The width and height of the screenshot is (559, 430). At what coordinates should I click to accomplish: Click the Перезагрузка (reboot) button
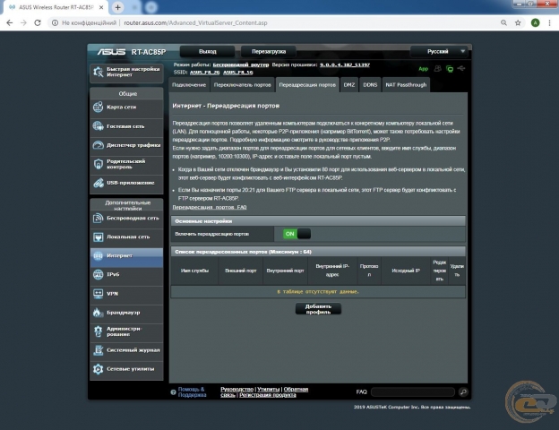268,52
